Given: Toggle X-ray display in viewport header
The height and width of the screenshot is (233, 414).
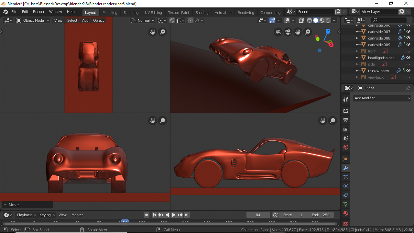Looking at the screenshot, I should [x=301, y=20].
